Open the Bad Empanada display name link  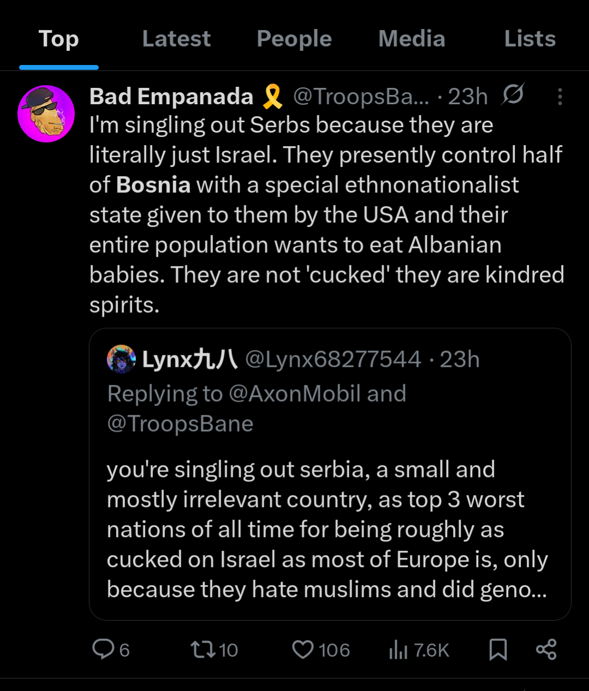(171, 97)
